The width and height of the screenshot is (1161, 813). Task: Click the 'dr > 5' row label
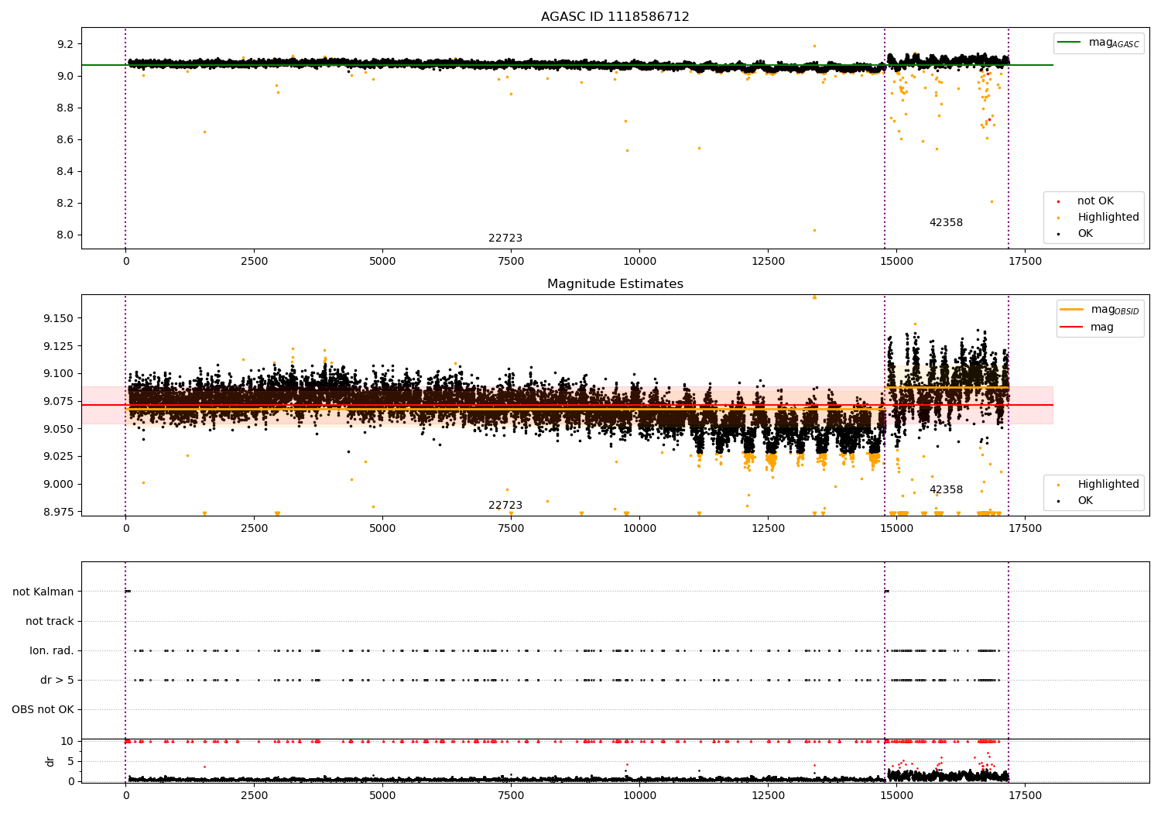[x=57, y=680]
